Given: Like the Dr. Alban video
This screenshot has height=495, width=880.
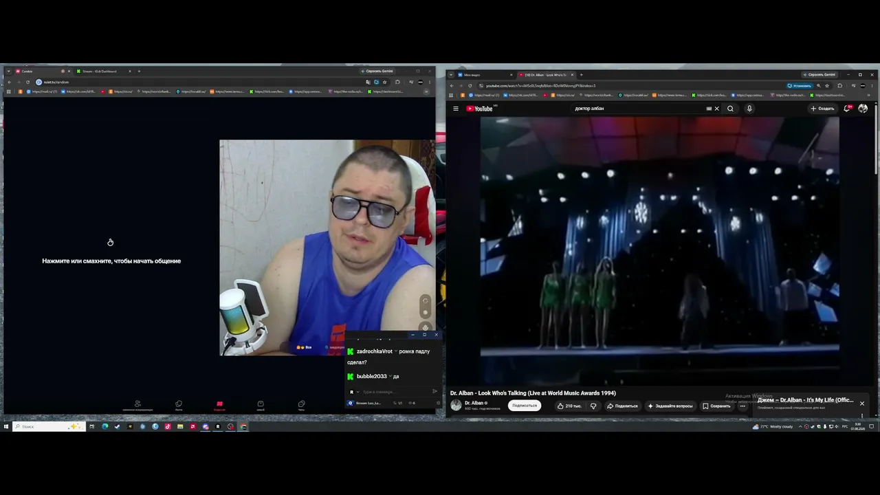Looking at the screenshot, I should coord(569,406).
